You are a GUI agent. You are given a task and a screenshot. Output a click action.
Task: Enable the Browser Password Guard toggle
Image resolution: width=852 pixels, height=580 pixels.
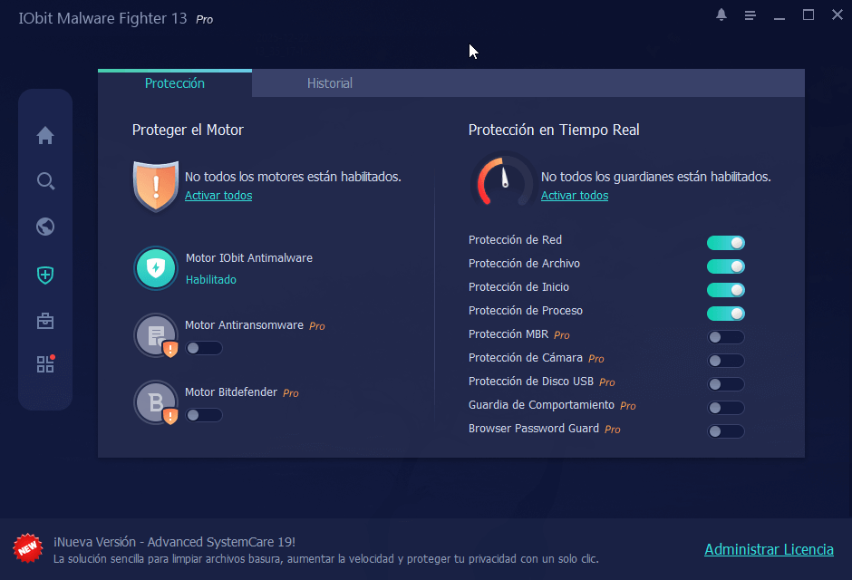[726, 431]
